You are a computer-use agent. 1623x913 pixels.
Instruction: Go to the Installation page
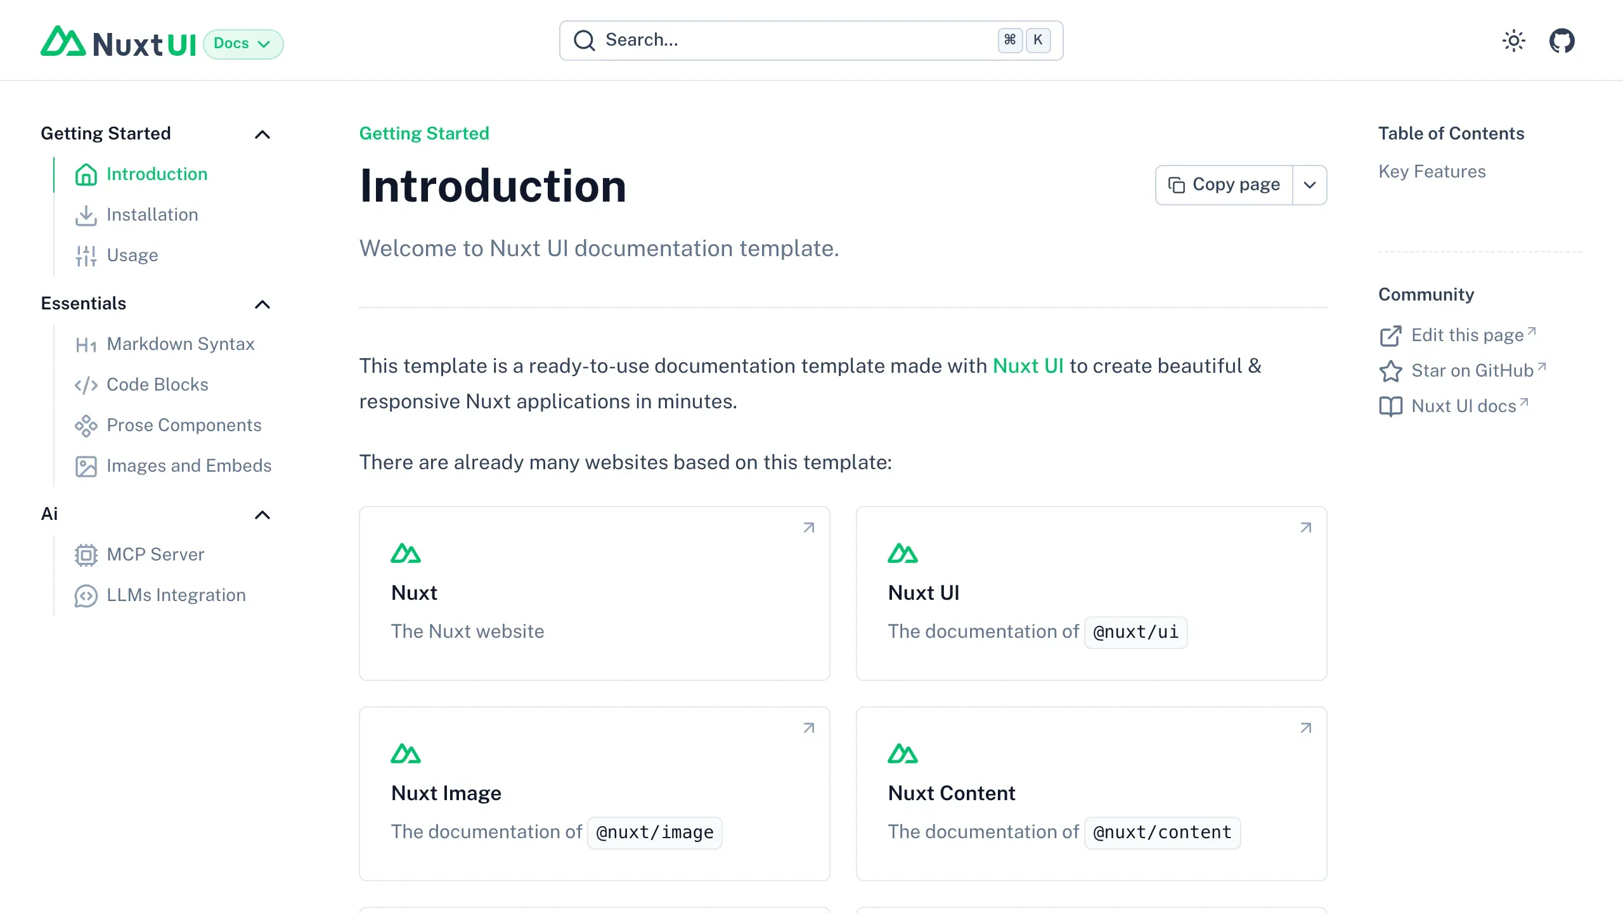(x=152, y=215)
